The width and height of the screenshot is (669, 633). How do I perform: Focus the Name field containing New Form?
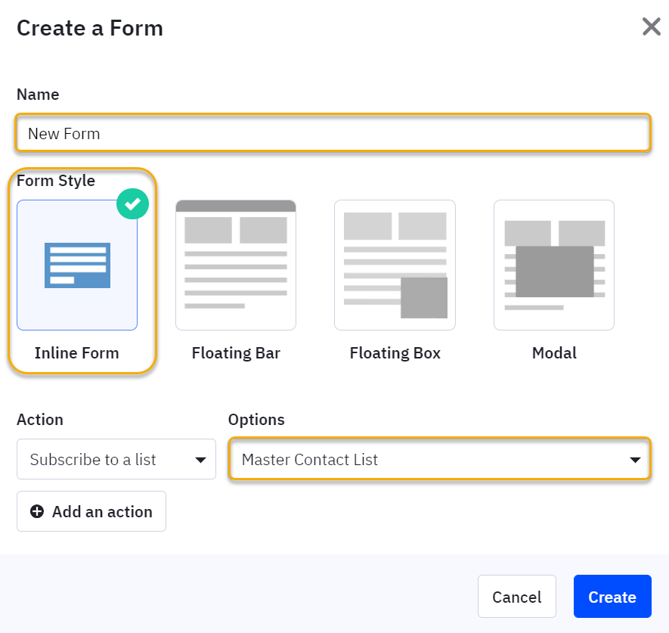tap(333, 134)
